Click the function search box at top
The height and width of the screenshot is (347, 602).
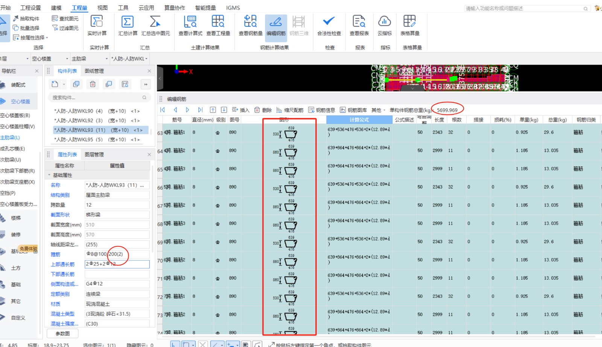point(527,8)
